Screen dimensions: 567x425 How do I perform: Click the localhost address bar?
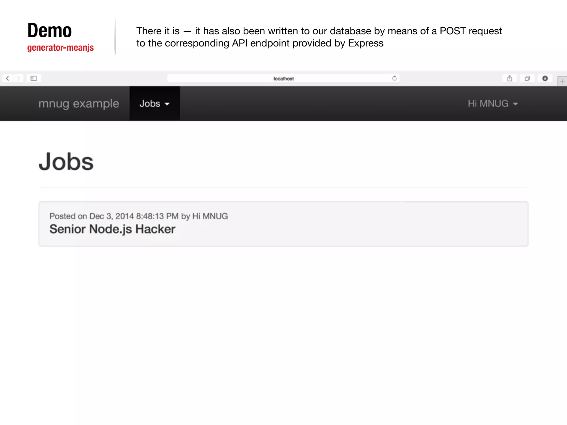(x=283, y=79)
